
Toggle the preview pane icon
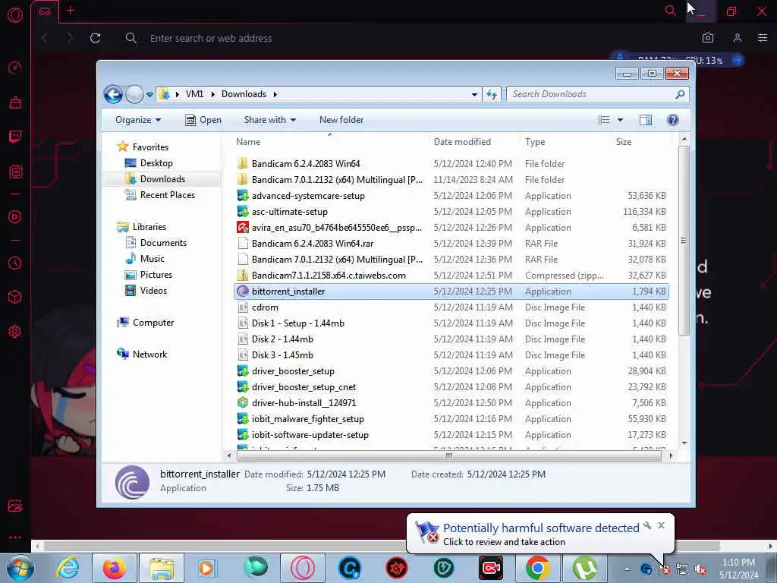tap(645, 120)
